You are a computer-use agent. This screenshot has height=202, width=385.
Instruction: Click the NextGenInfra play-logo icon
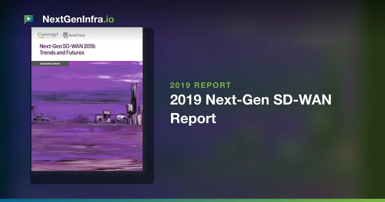point(29,20)
